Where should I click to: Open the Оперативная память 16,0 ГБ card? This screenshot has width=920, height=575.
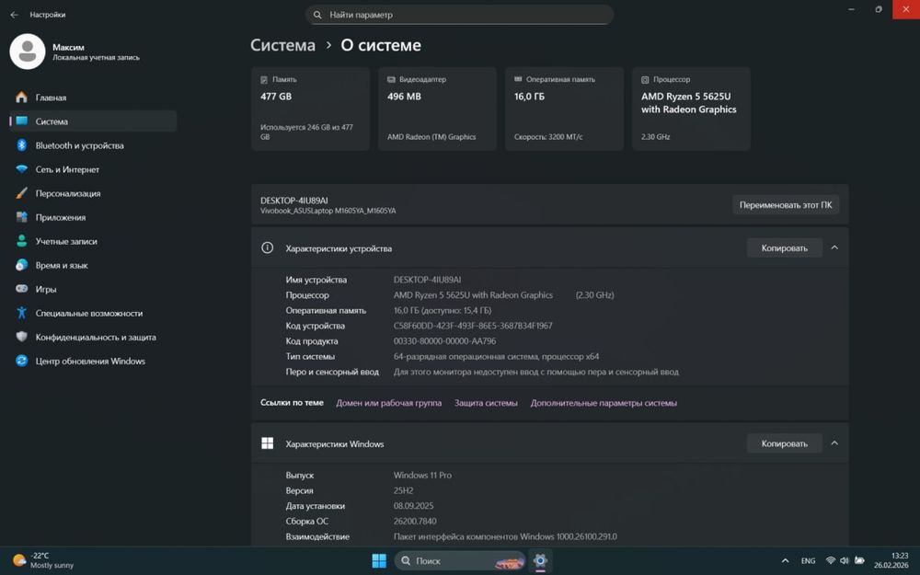564,109
